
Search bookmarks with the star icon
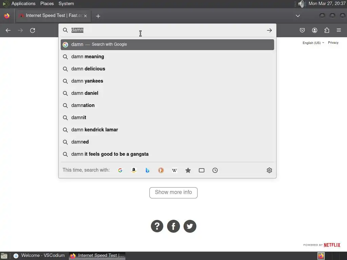[188, 170]
